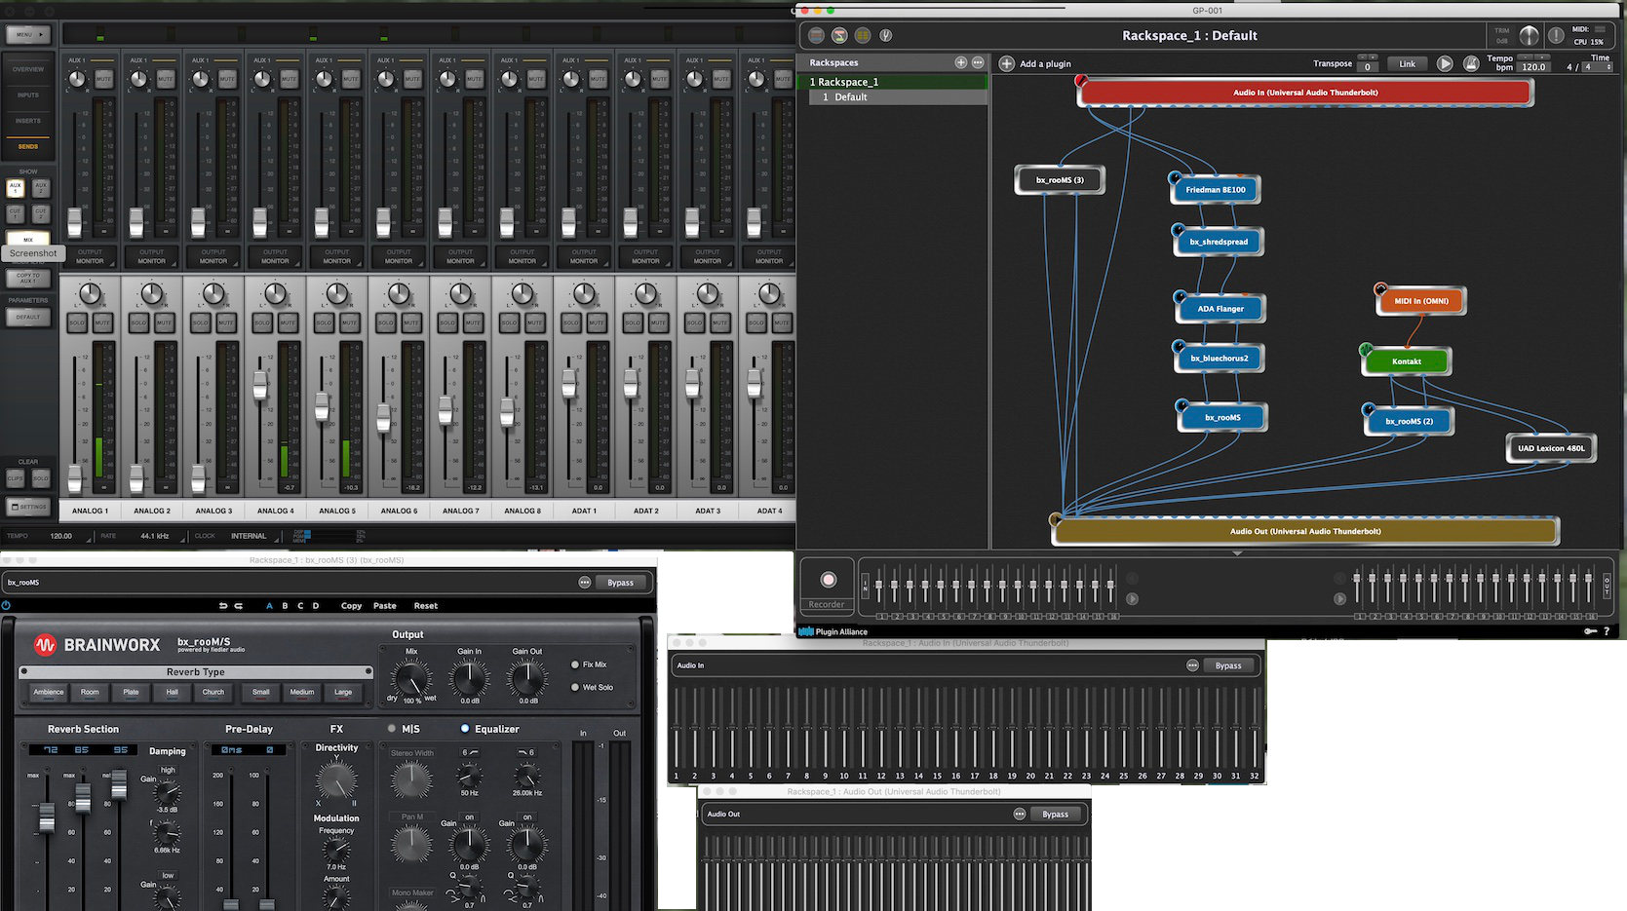Toggle the Wet Solo option in bx_rooMS

click(576, 687)
